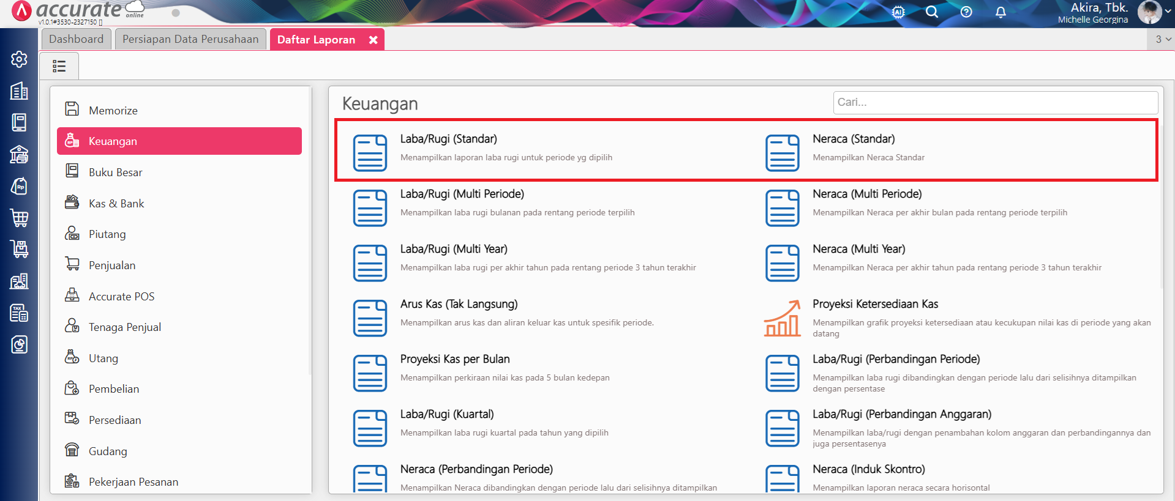Open the Neraca (Multi Periode) report
This screenshot has width=1175, height=501.
(866, 195)
